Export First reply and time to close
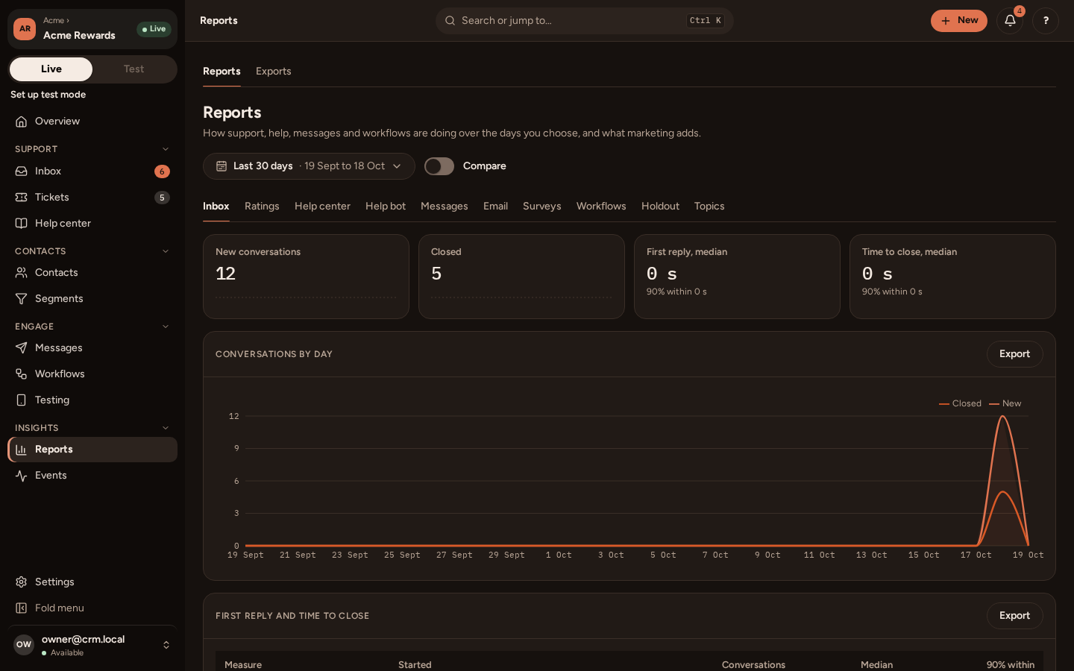 pyautogui.click(x=1014, y=616)
